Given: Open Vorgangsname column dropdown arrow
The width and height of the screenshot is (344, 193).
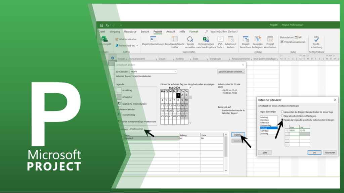Looking at the screenshot, I should click(x=157, y=59).
